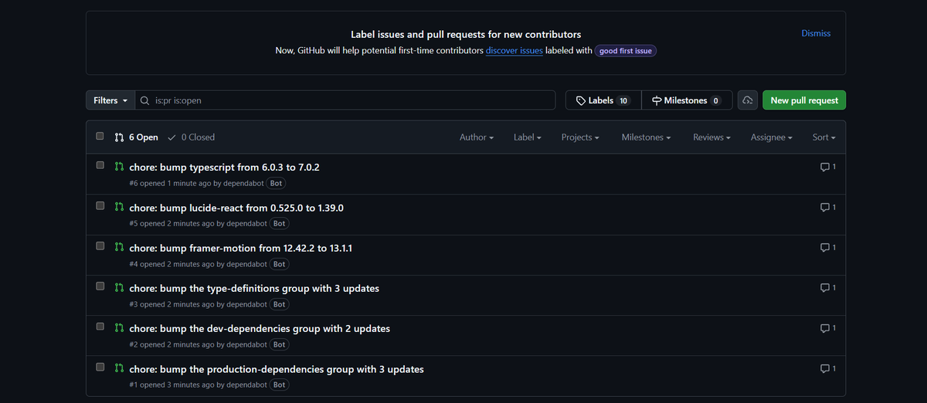Image resolution: width=927 pixels, height=403 pixels.
Task: Click dependabot author on PR #1
Action: 246,384
